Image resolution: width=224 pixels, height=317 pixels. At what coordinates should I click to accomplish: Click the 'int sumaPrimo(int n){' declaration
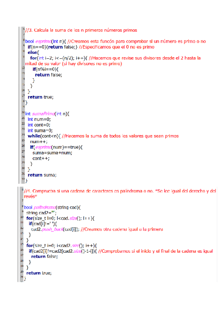pyautogui.click(x=47, y=114)
